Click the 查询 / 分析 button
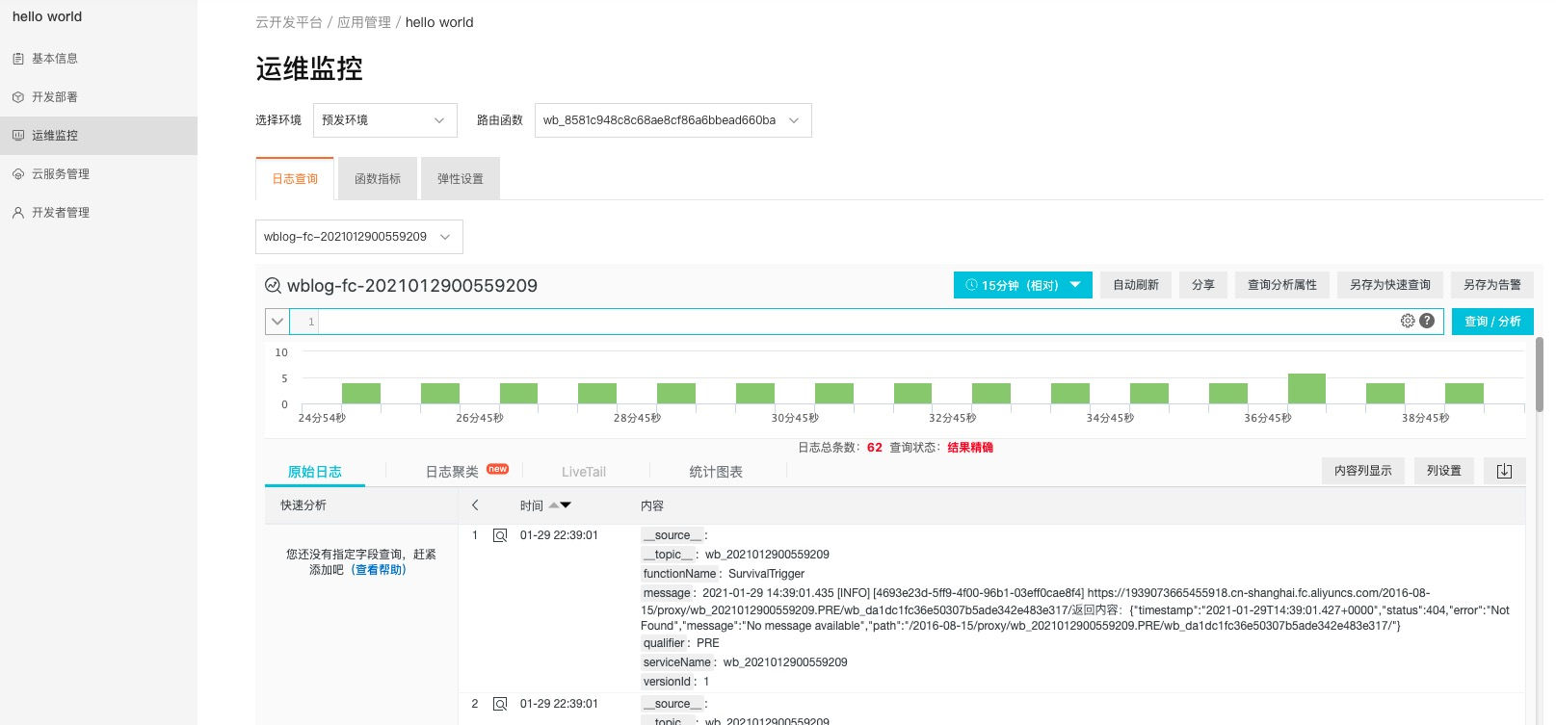Viewport: 1556px width, 725px height. click(1491, 322)
